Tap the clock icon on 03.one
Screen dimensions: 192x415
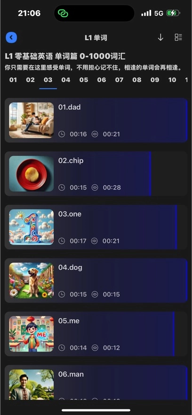pyautogui.click(x=62, y=241)
